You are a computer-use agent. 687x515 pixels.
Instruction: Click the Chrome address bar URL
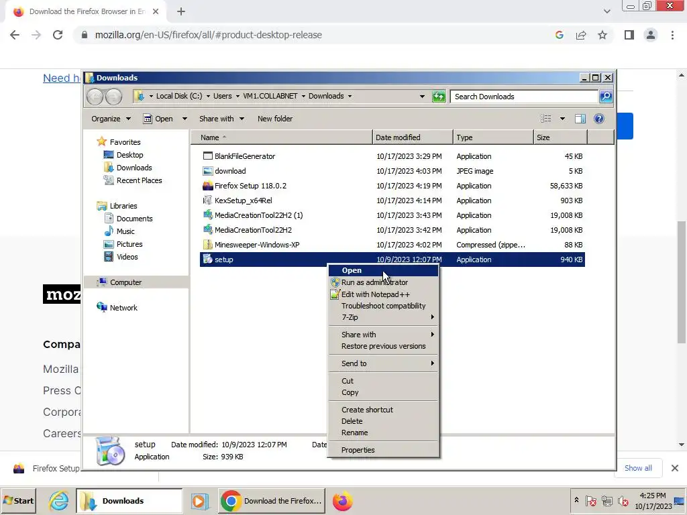tap(208, 35)
